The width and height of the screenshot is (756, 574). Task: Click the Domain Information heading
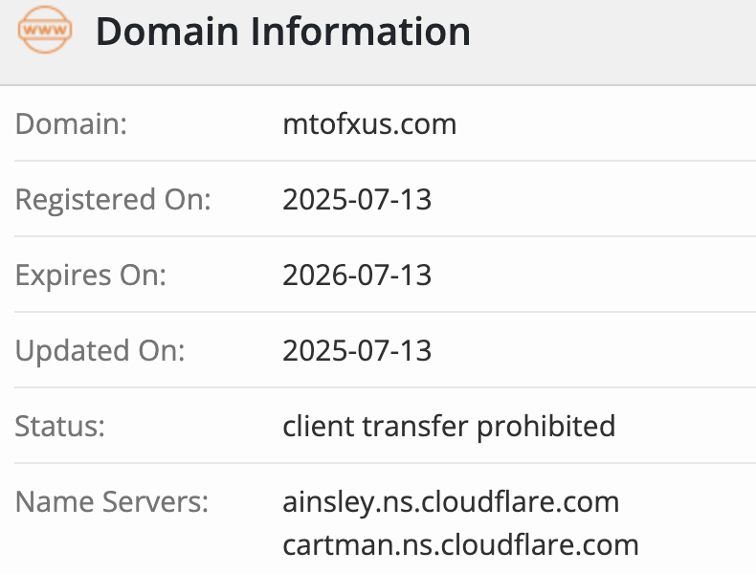click(x=283, y=32)
